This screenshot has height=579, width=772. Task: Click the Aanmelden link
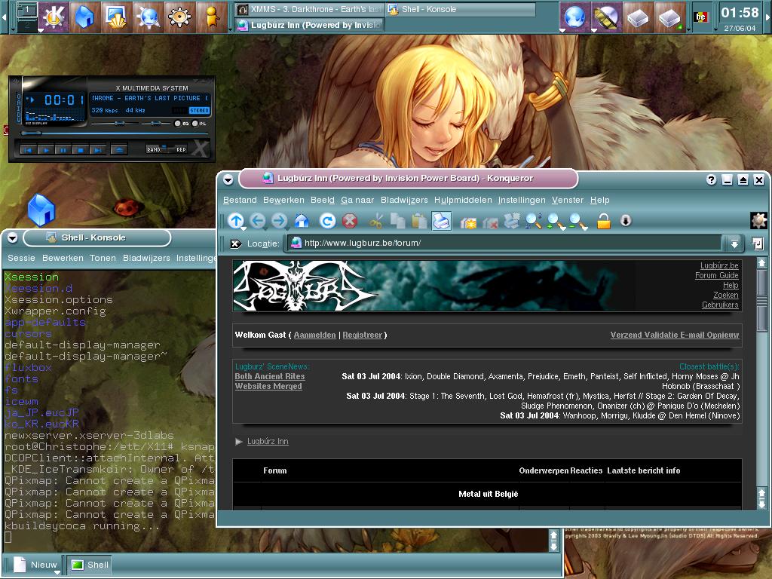[x=314, y=335]
